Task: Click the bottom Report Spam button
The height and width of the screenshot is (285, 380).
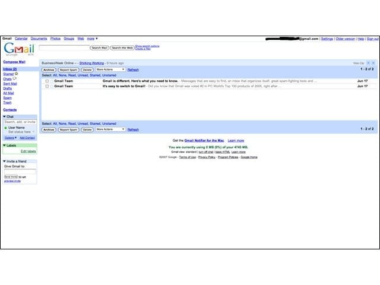Action: [69, 129]
